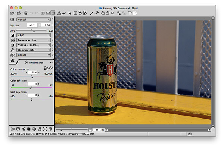Viewport: 224px width, 148px height.
Task: Click the four-pane grid icon
Action: pos(75,13)
